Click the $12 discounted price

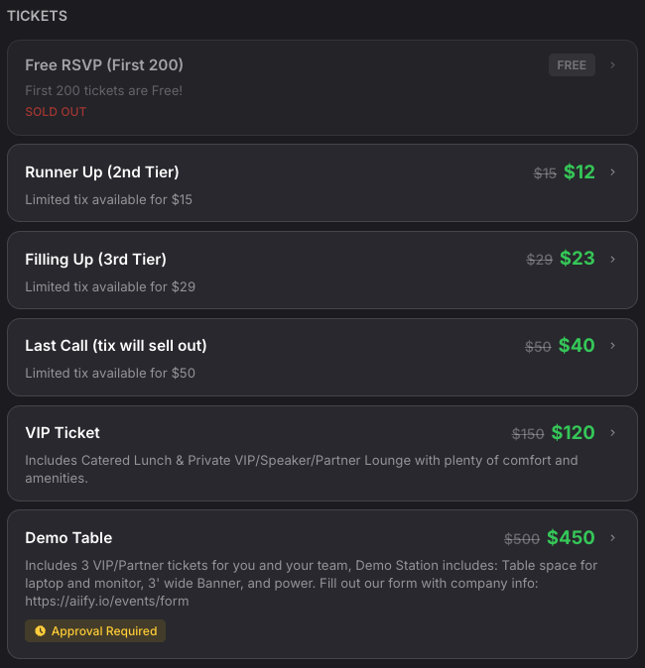(580, 172)
